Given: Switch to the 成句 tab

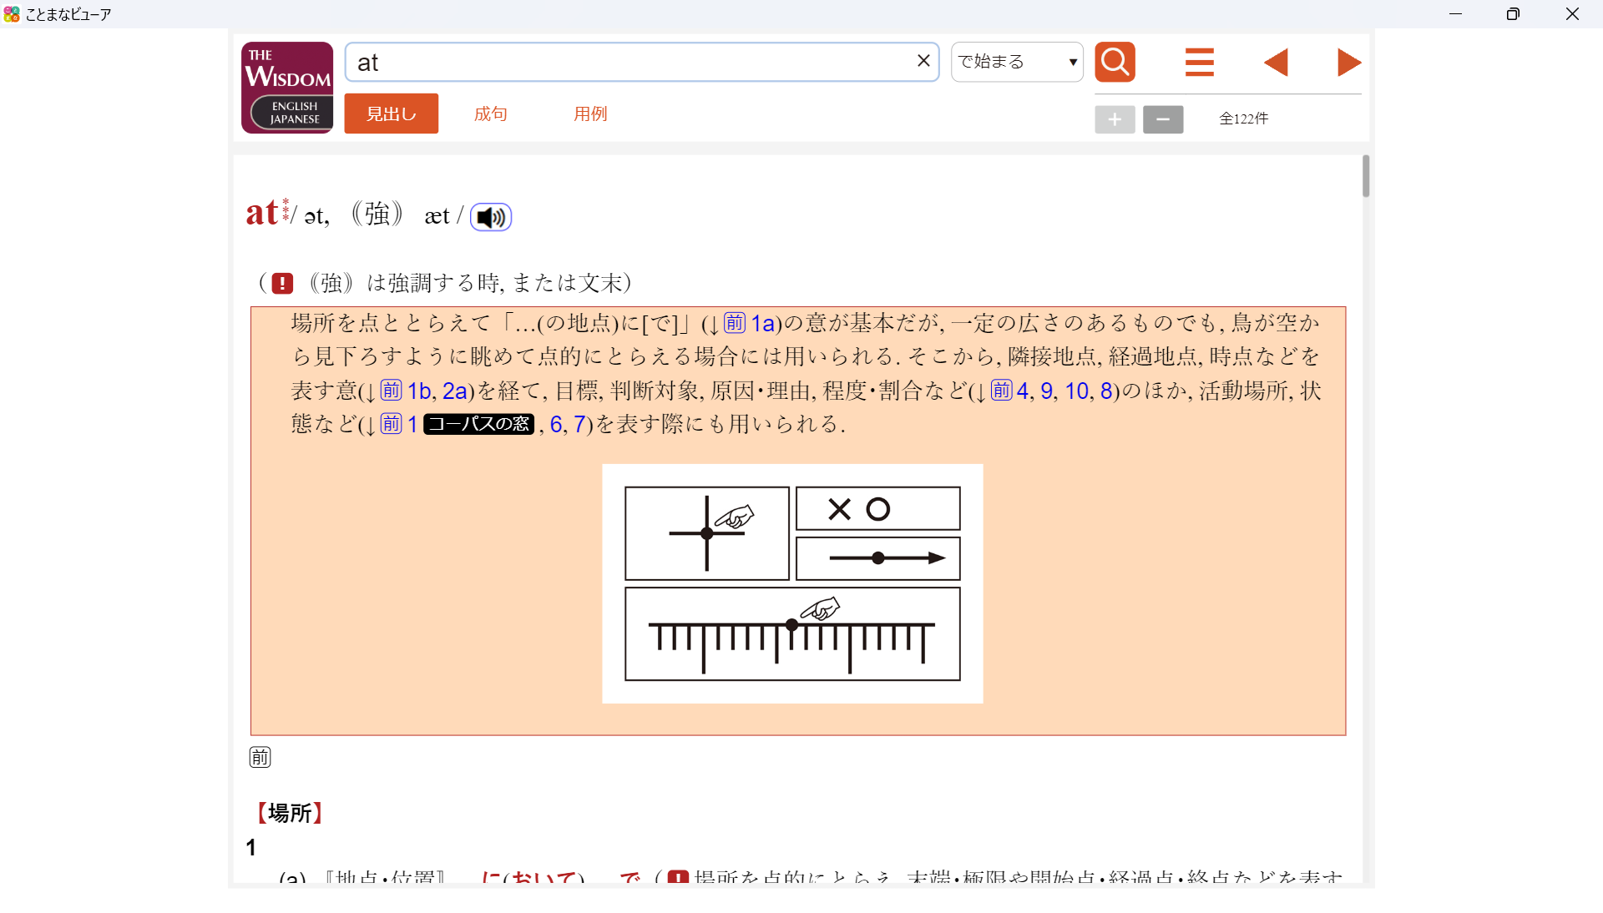Looking at the screenshot, I should [x=490, y=113].
